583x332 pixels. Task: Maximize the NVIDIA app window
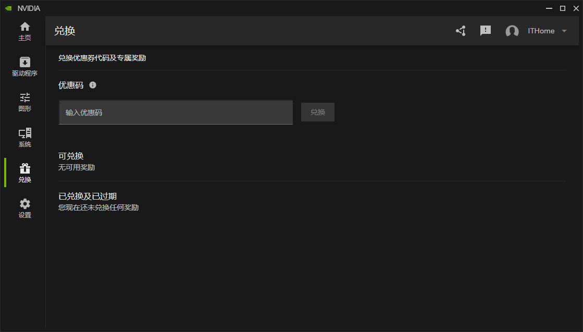click(x=563, y=8)
